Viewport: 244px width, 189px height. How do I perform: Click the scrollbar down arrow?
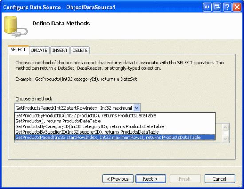click(225, 138)
